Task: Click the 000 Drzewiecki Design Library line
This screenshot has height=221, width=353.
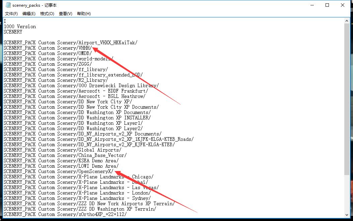Action: pos(81,86)
